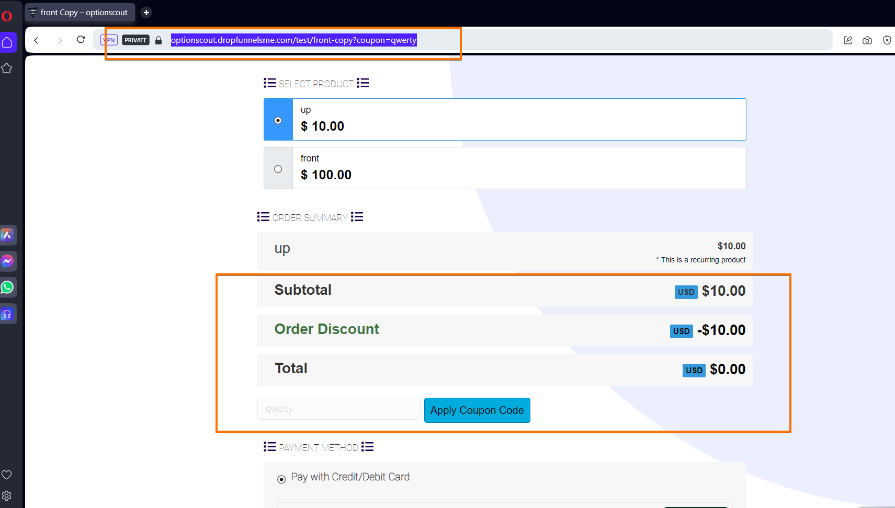Open a new tab with plus button
The image size is (895, 508).
pyautogui.click(x=146, y=13)
